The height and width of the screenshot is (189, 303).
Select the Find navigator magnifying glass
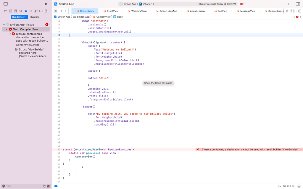click(x=21, y=11)
